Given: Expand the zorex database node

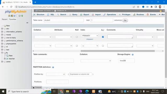Looking at the screenshot, I should pos(2,62).
